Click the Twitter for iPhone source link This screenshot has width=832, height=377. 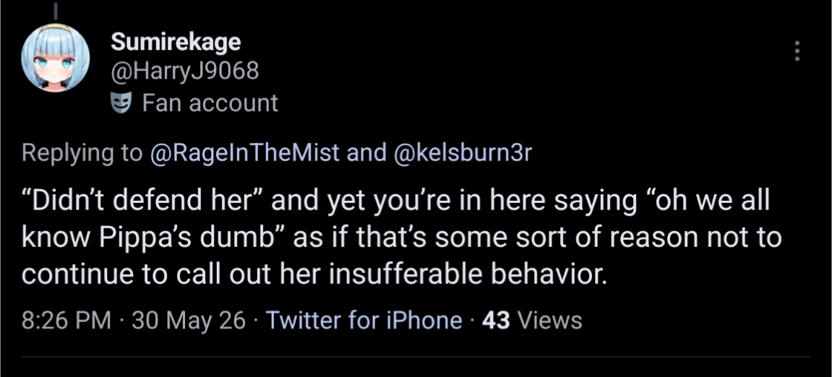click(x=364, y=320)
